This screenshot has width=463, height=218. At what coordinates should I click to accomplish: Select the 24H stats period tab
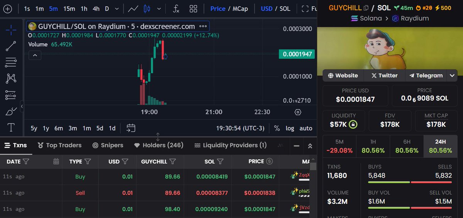[x=440, y=146]
